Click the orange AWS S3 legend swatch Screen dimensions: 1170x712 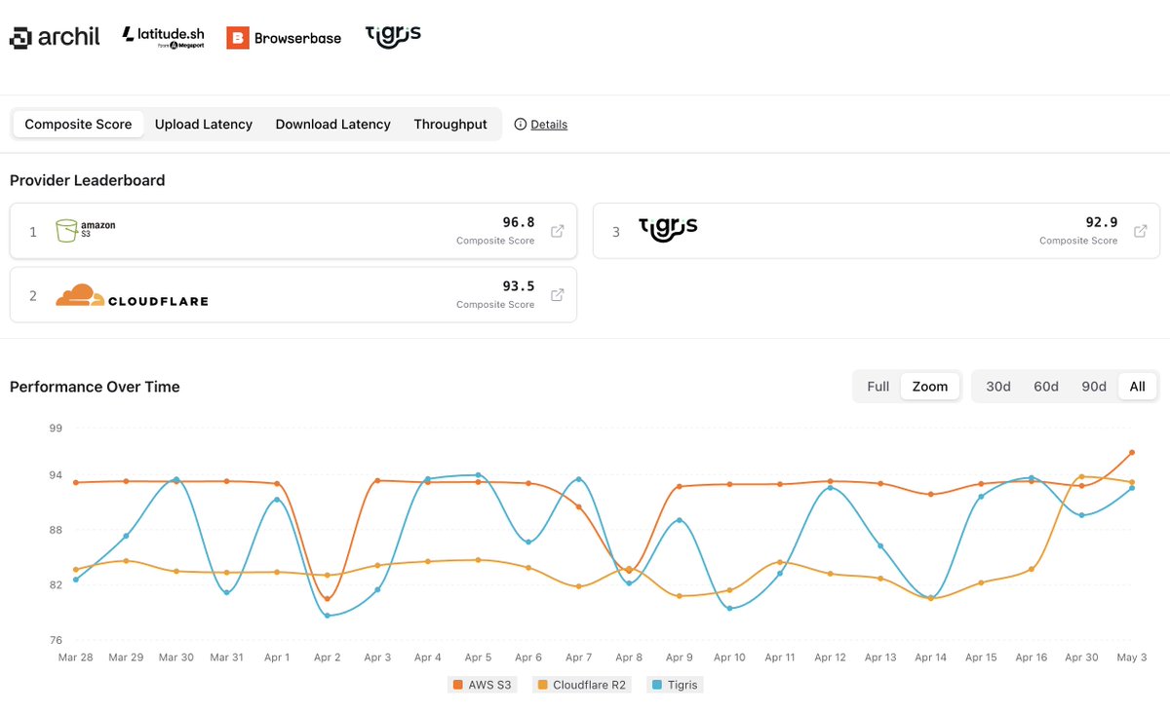[x=458, y=685]
